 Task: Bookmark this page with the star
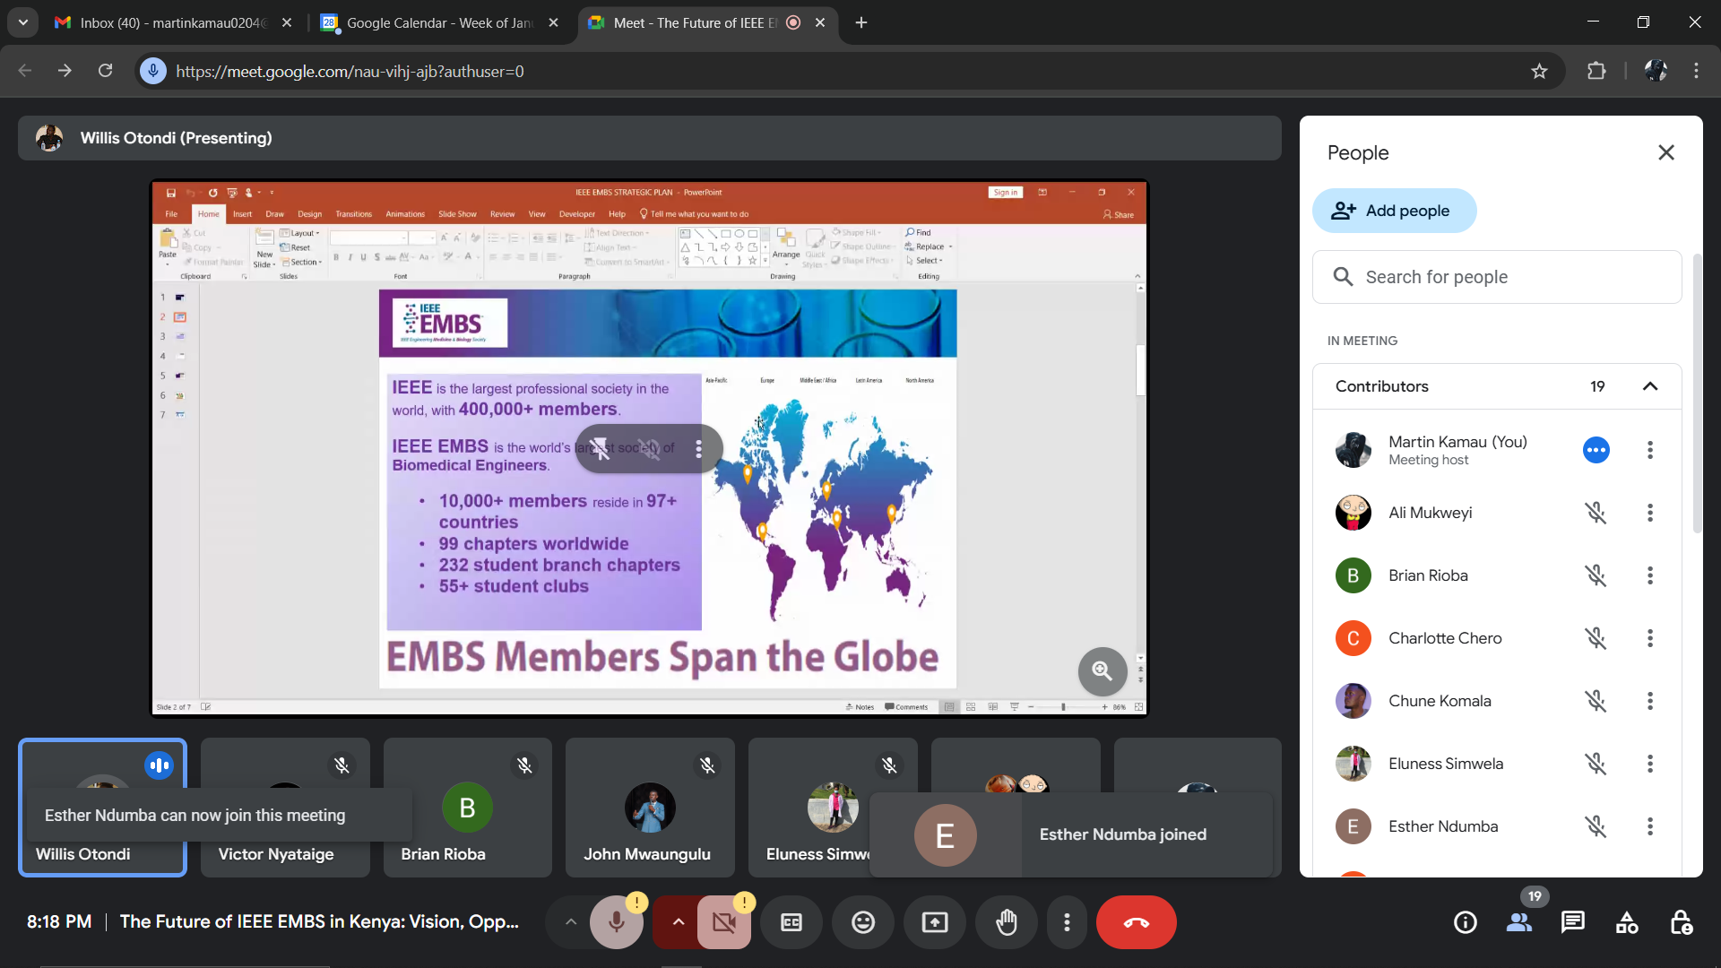click(1539, 71)
